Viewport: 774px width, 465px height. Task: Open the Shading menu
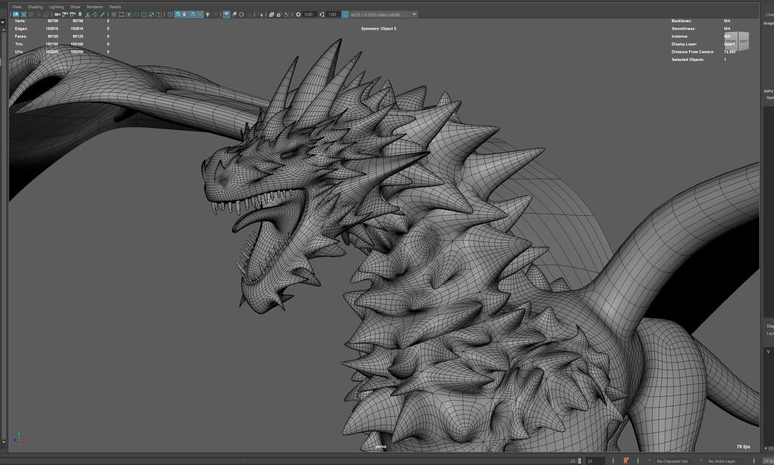tap(35, 6)
